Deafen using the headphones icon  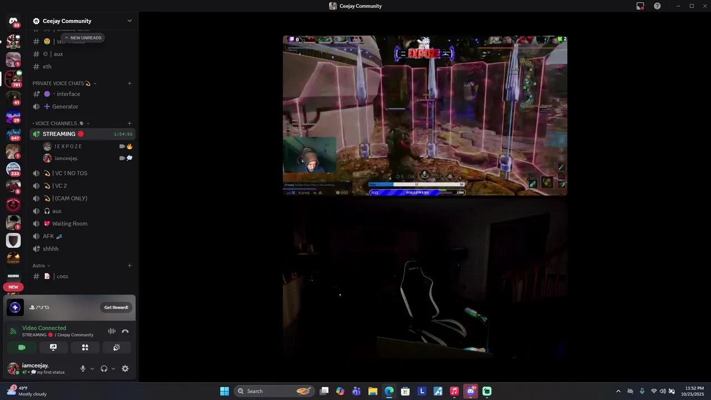tap(104, 368)
